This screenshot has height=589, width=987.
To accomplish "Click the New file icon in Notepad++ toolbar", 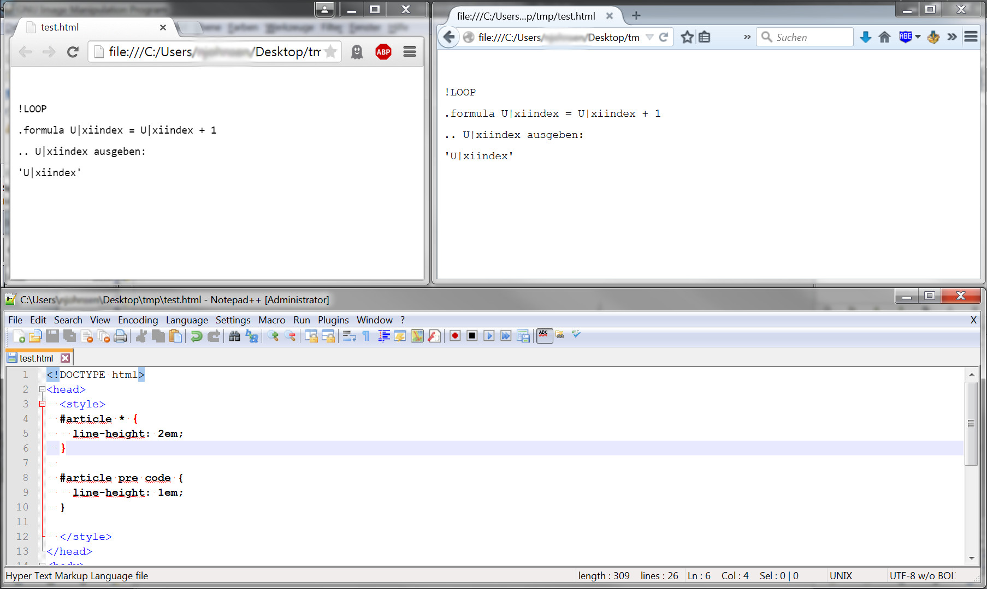I will (x=19, y=336).
